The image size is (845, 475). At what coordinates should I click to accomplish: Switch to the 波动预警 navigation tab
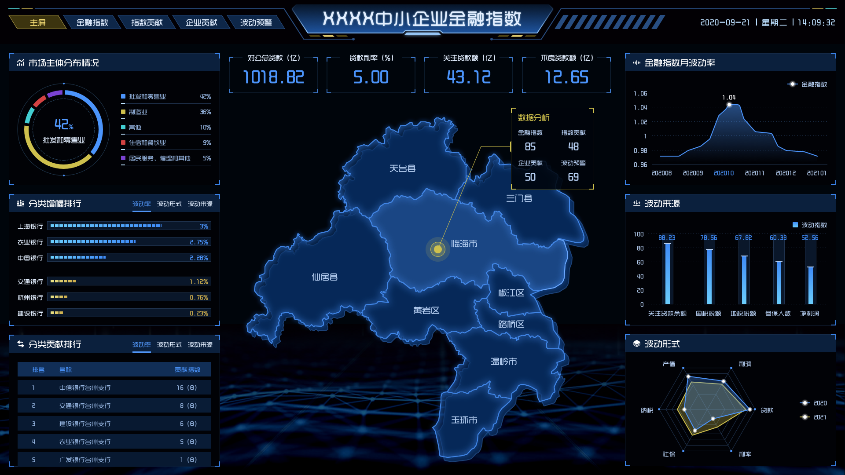point(256,22)
